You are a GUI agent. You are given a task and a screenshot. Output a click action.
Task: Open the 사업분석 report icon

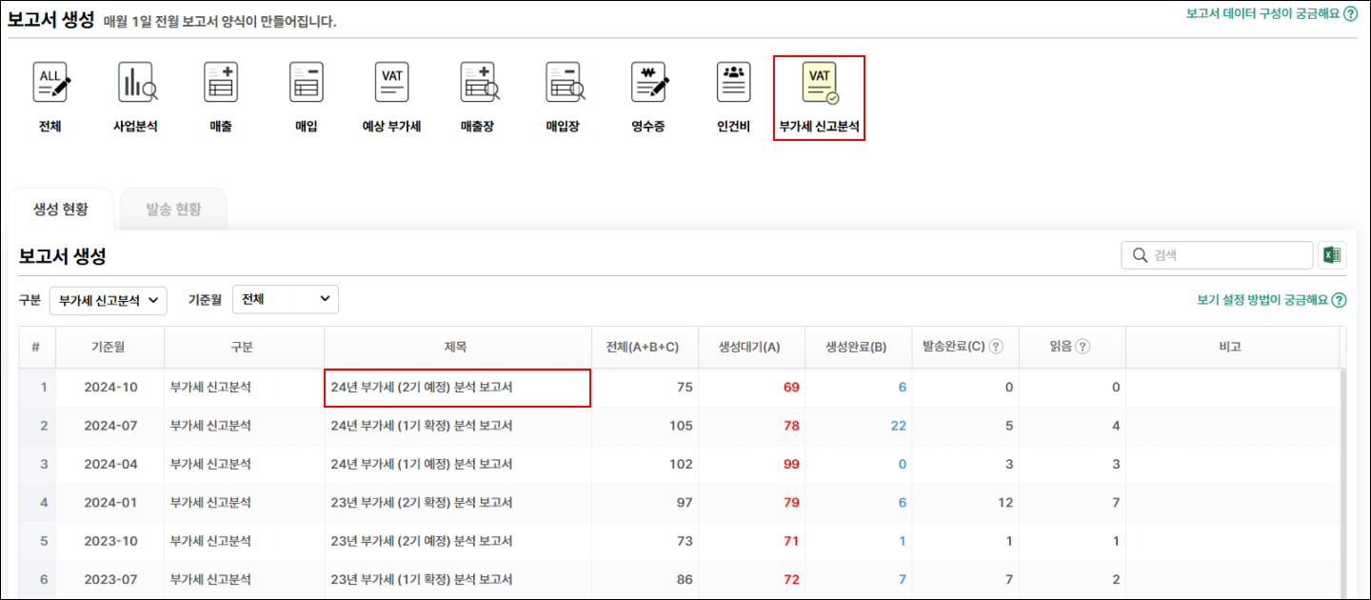(x=135, y=84)
